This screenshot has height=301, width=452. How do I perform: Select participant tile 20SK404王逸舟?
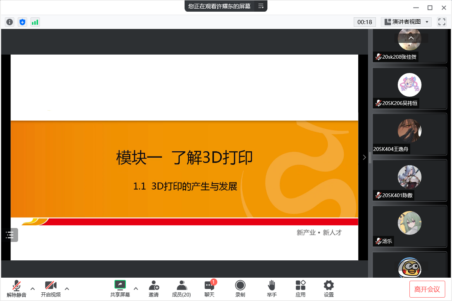[x=409, y=134]
